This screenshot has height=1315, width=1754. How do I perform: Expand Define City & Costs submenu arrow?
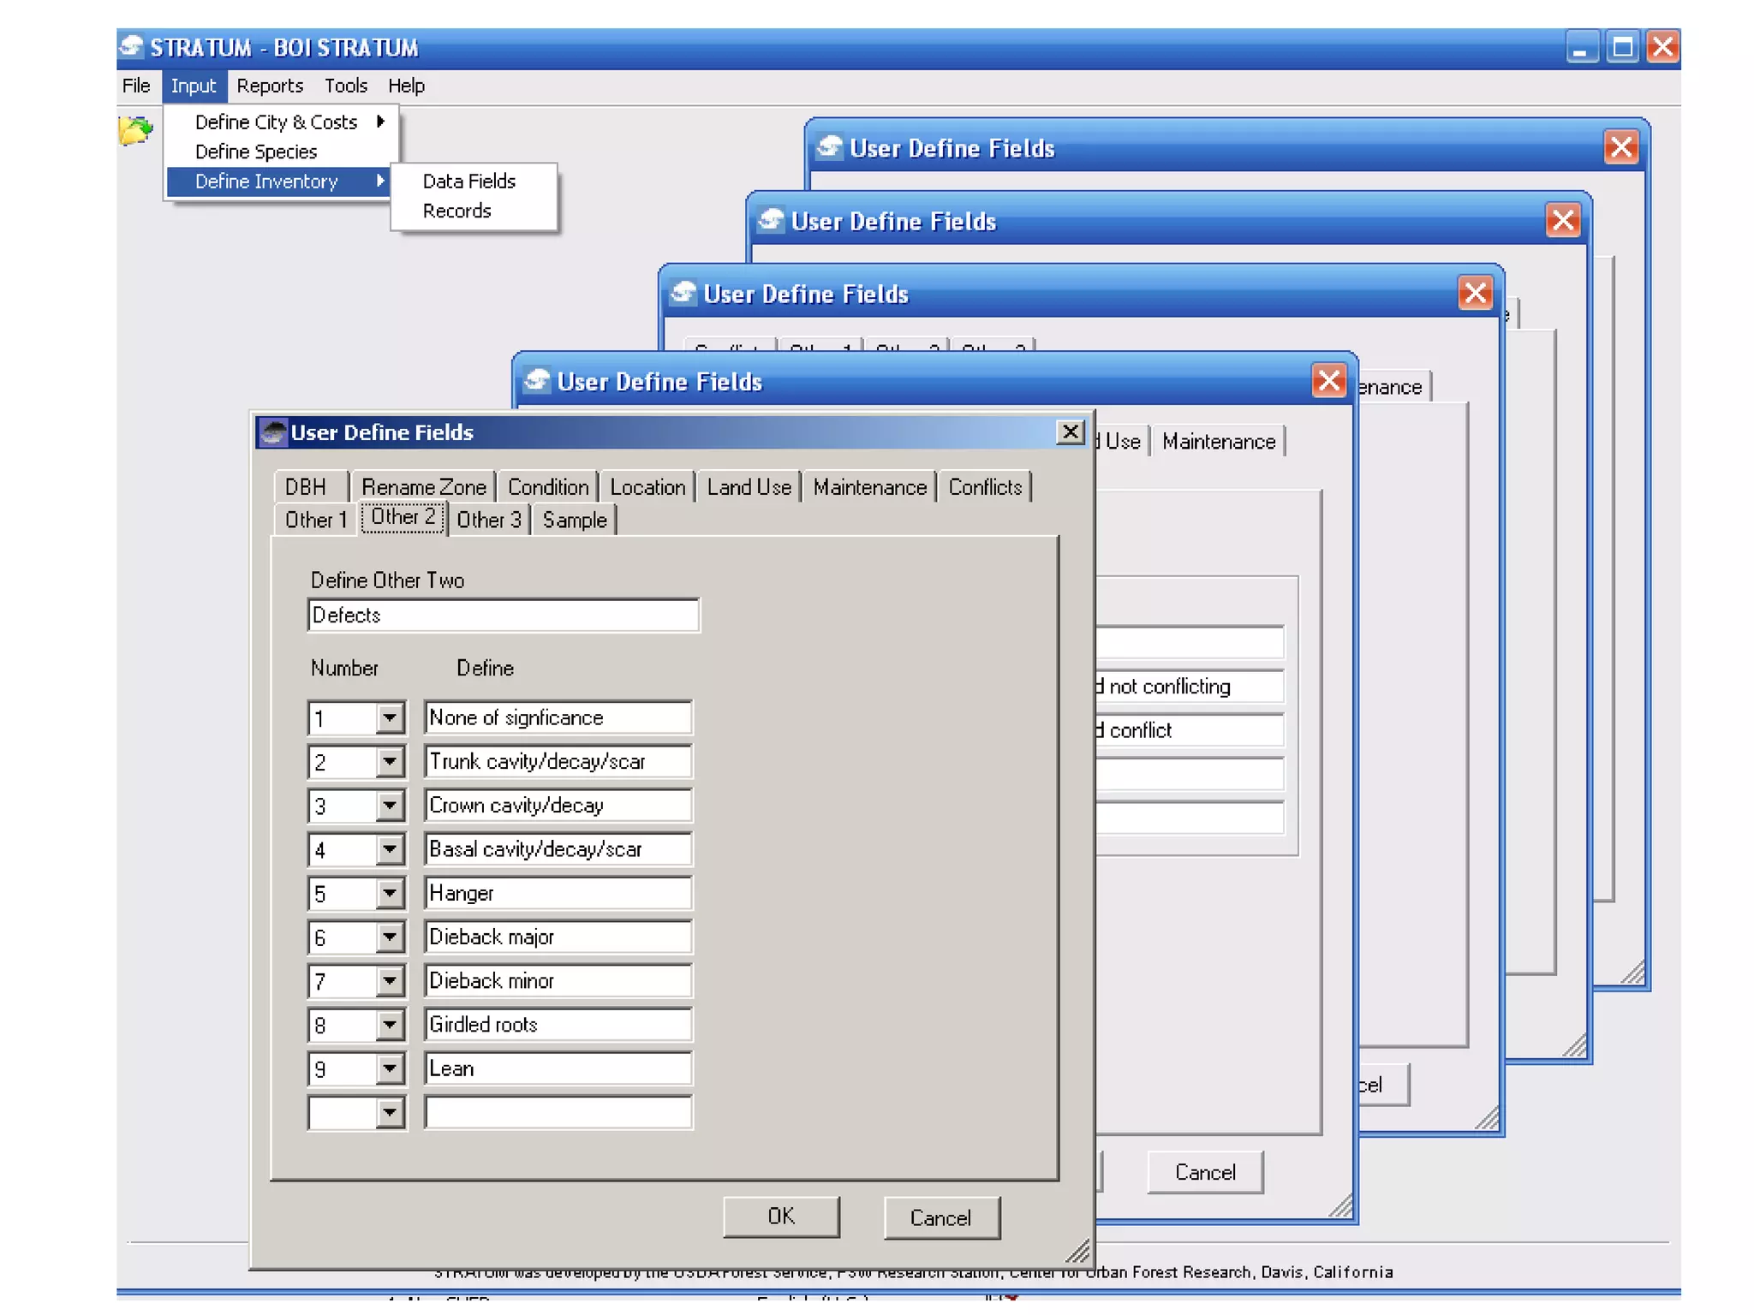click(x=380, y=122)
